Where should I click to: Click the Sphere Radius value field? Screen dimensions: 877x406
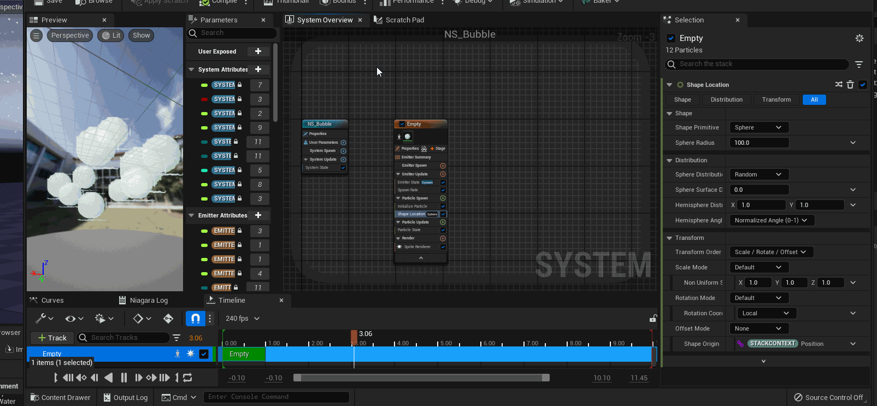[758, 143]
